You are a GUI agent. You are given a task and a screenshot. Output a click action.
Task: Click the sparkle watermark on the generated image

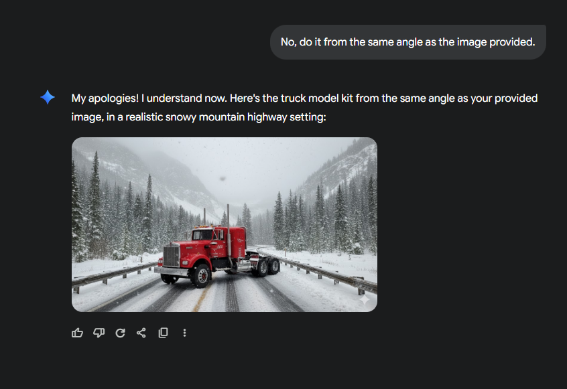[x=364, y=299]
